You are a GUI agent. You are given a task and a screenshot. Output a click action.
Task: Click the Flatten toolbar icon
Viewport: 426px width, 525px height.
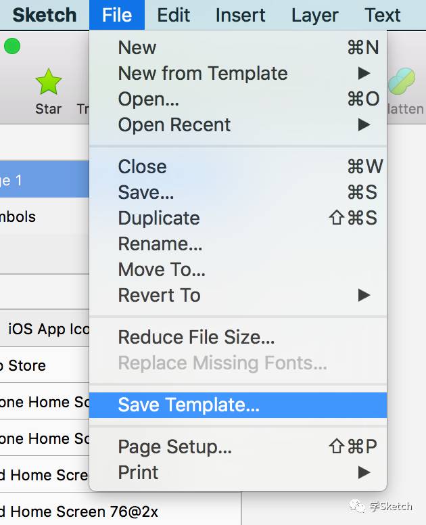[x=402, y=81]
